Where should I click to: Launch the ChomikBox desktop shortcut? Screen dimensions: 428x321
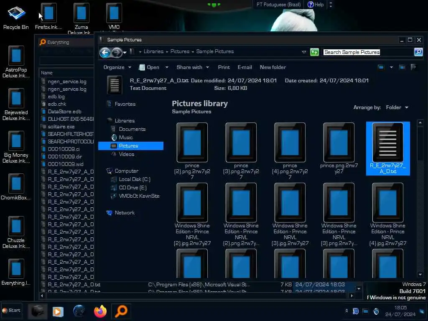16,187
